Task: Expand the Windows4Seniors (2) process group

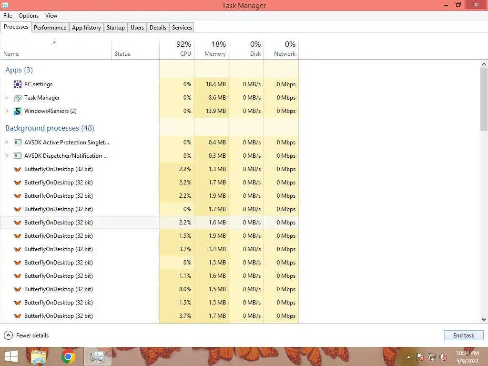Action: coord(7,111)
